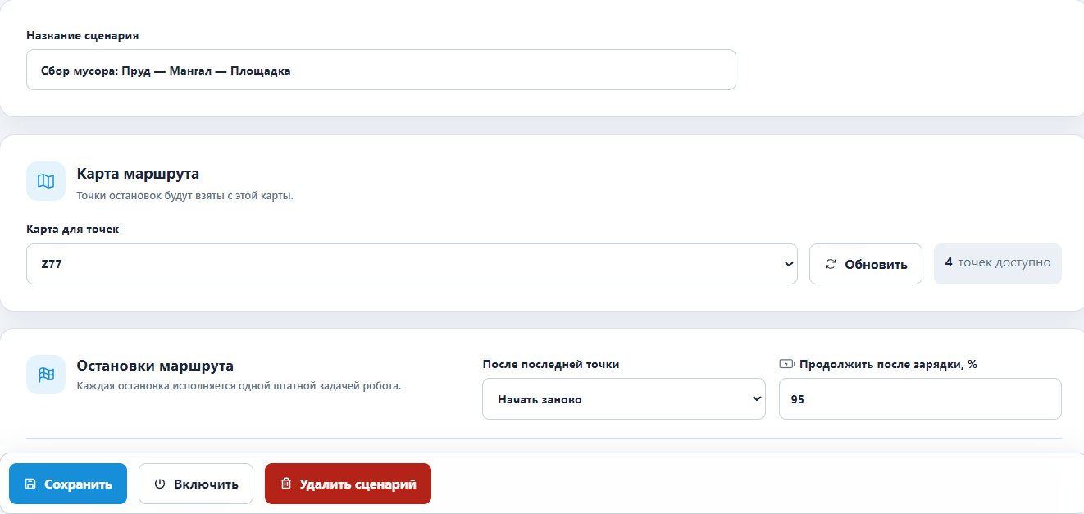Click the scenario name input field

(x=381, y=71)
